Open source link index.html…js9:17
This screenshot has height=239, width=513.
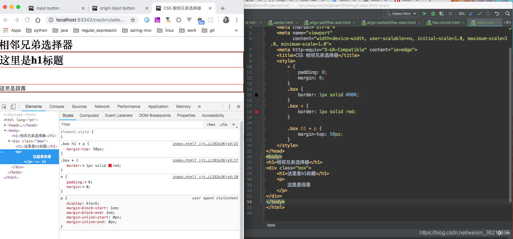tap(205, 161)
